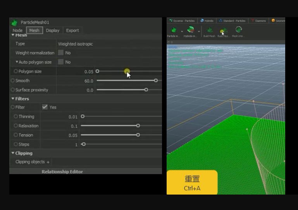Click the Tension slider handle
This screenshot has width=298, height=210.
tap(138, 135)
